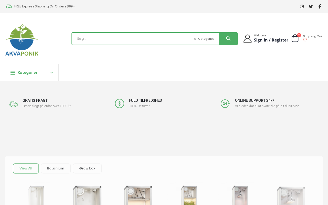Image resolution: width=328 pixels, height=205 pixels.
Task: Open the Facebook social link
Action: 320,6
